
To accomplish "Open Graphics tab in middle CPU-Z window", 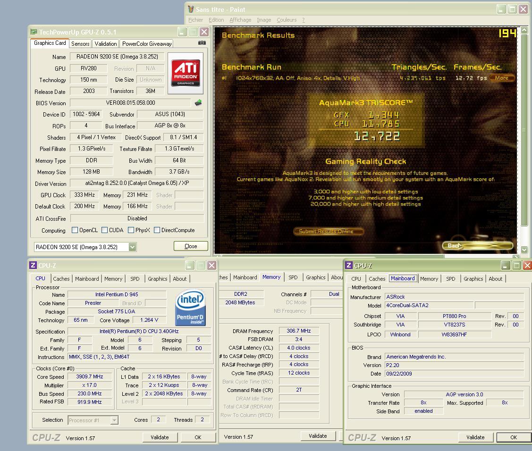I will 315,277.
